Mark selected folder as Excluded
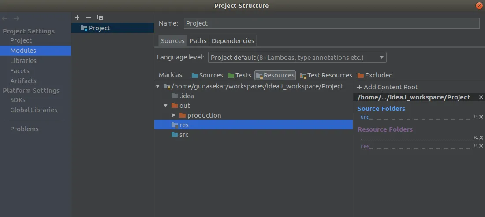This screenshot has height=217, width=485. [x=375, y=75]
